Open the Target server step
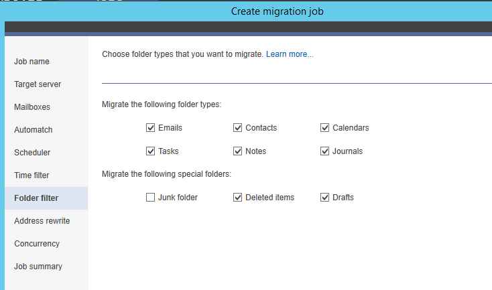This screenshot has width=492, height=290. click(38, 84)
